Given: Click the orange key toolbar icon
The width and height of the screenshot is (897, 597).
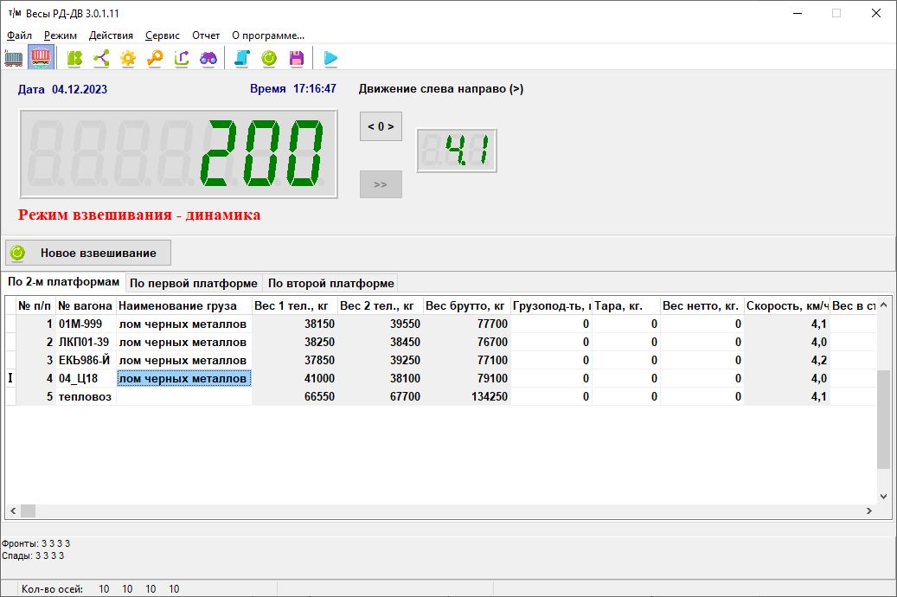Looking at the screenshot, I should [x=155, y=58].
